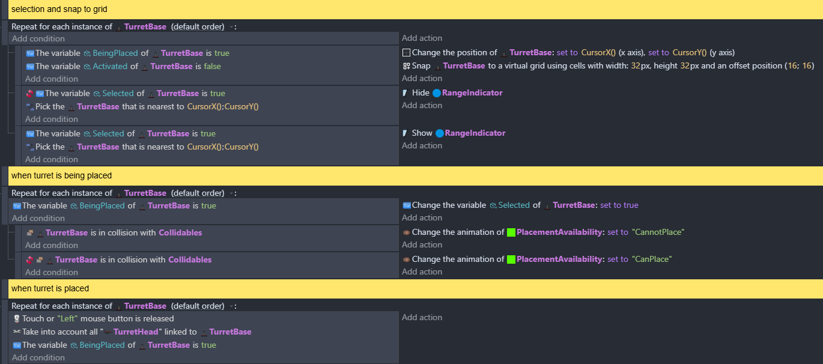Click the Hide RangeIndicator action's visibility icon
The image size is (823, 364).
(405, 93)
